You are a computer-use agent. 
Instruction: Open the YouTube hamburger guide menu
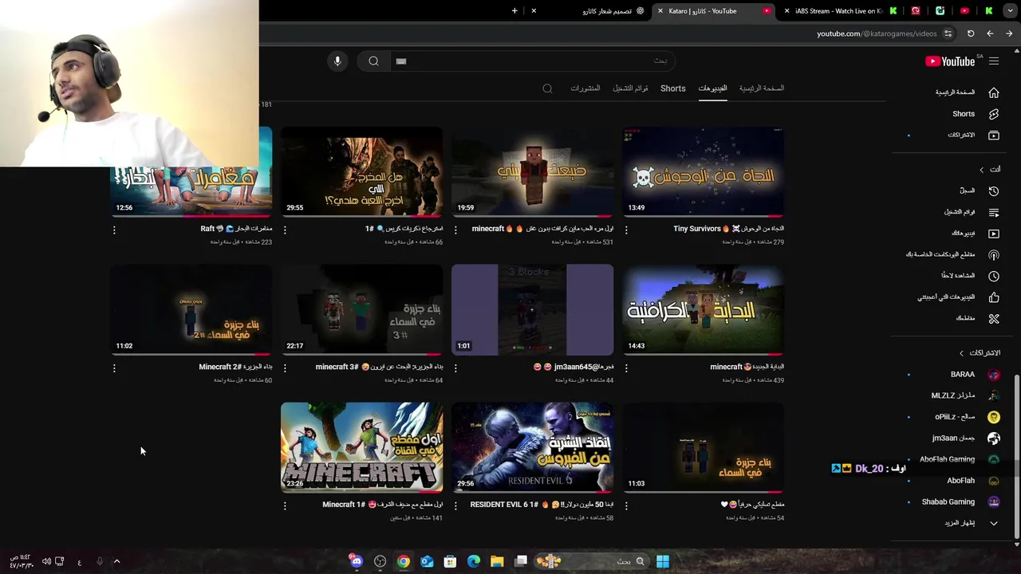coord(994,61)
